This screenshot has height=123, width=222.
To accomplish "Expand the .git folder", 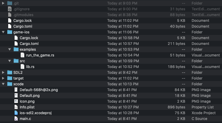I will tap(3, 3).
